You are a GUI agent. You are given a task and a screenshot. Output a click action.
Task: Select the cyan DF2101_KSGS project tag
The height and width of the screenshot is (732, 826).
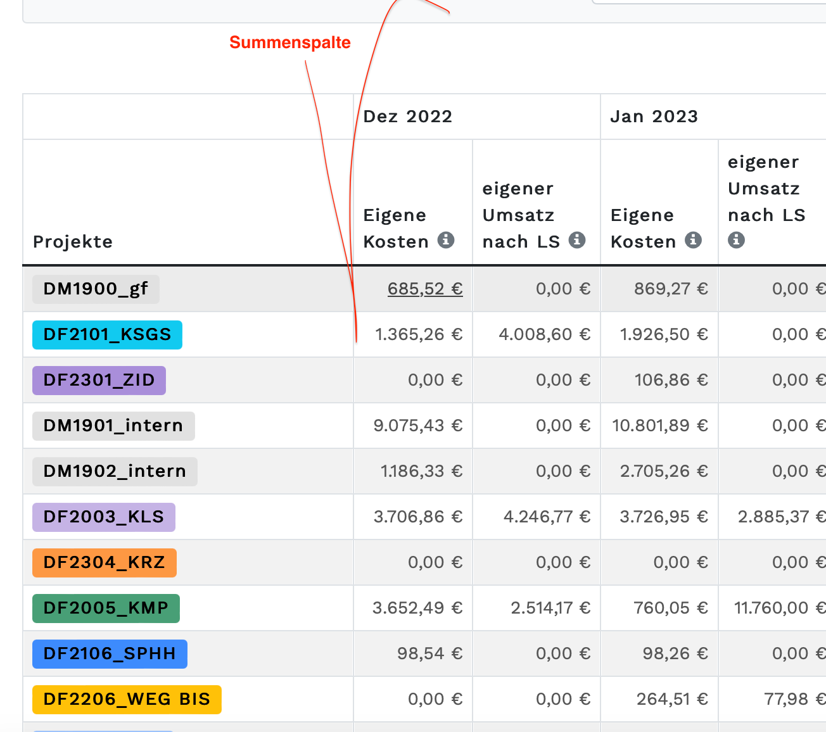coord(107,334)
